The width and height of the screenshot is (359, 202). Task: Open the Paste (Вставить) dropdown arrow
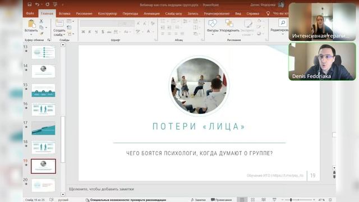[x=31, y=34]
